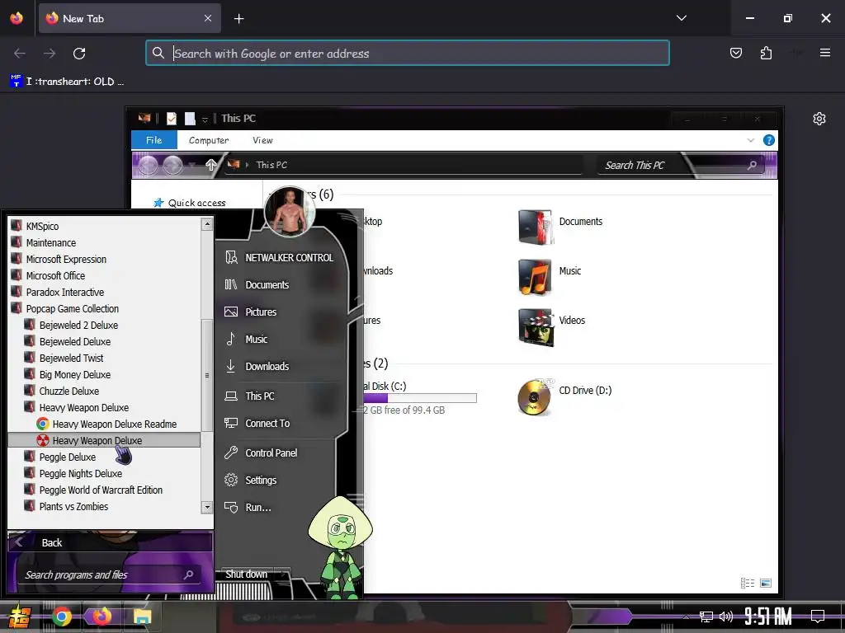Click the programs list scroll down arrow

(x=207, y=507)
